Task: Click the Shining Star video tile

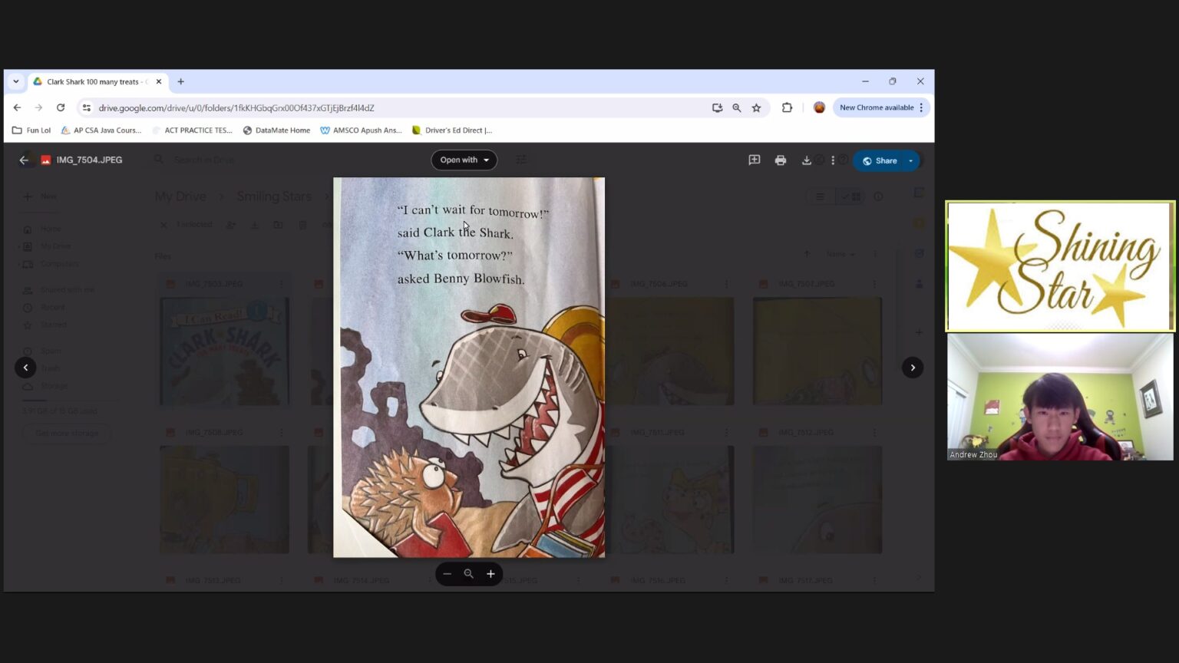Action: (1060, 266)
